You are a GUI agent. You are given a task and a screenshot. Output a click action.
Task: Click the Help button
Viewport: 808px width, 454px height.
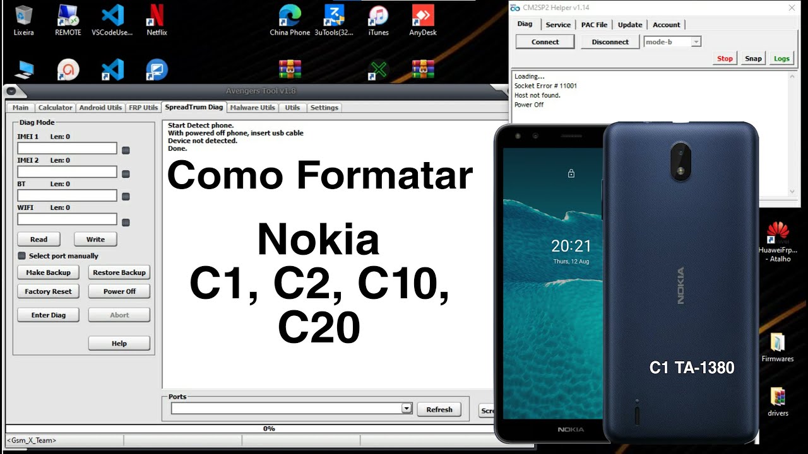[119, 343]
